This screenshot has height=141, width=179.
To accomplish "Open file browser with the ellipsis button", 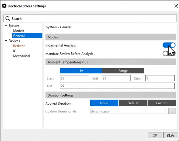I will (x=172, y=111).
